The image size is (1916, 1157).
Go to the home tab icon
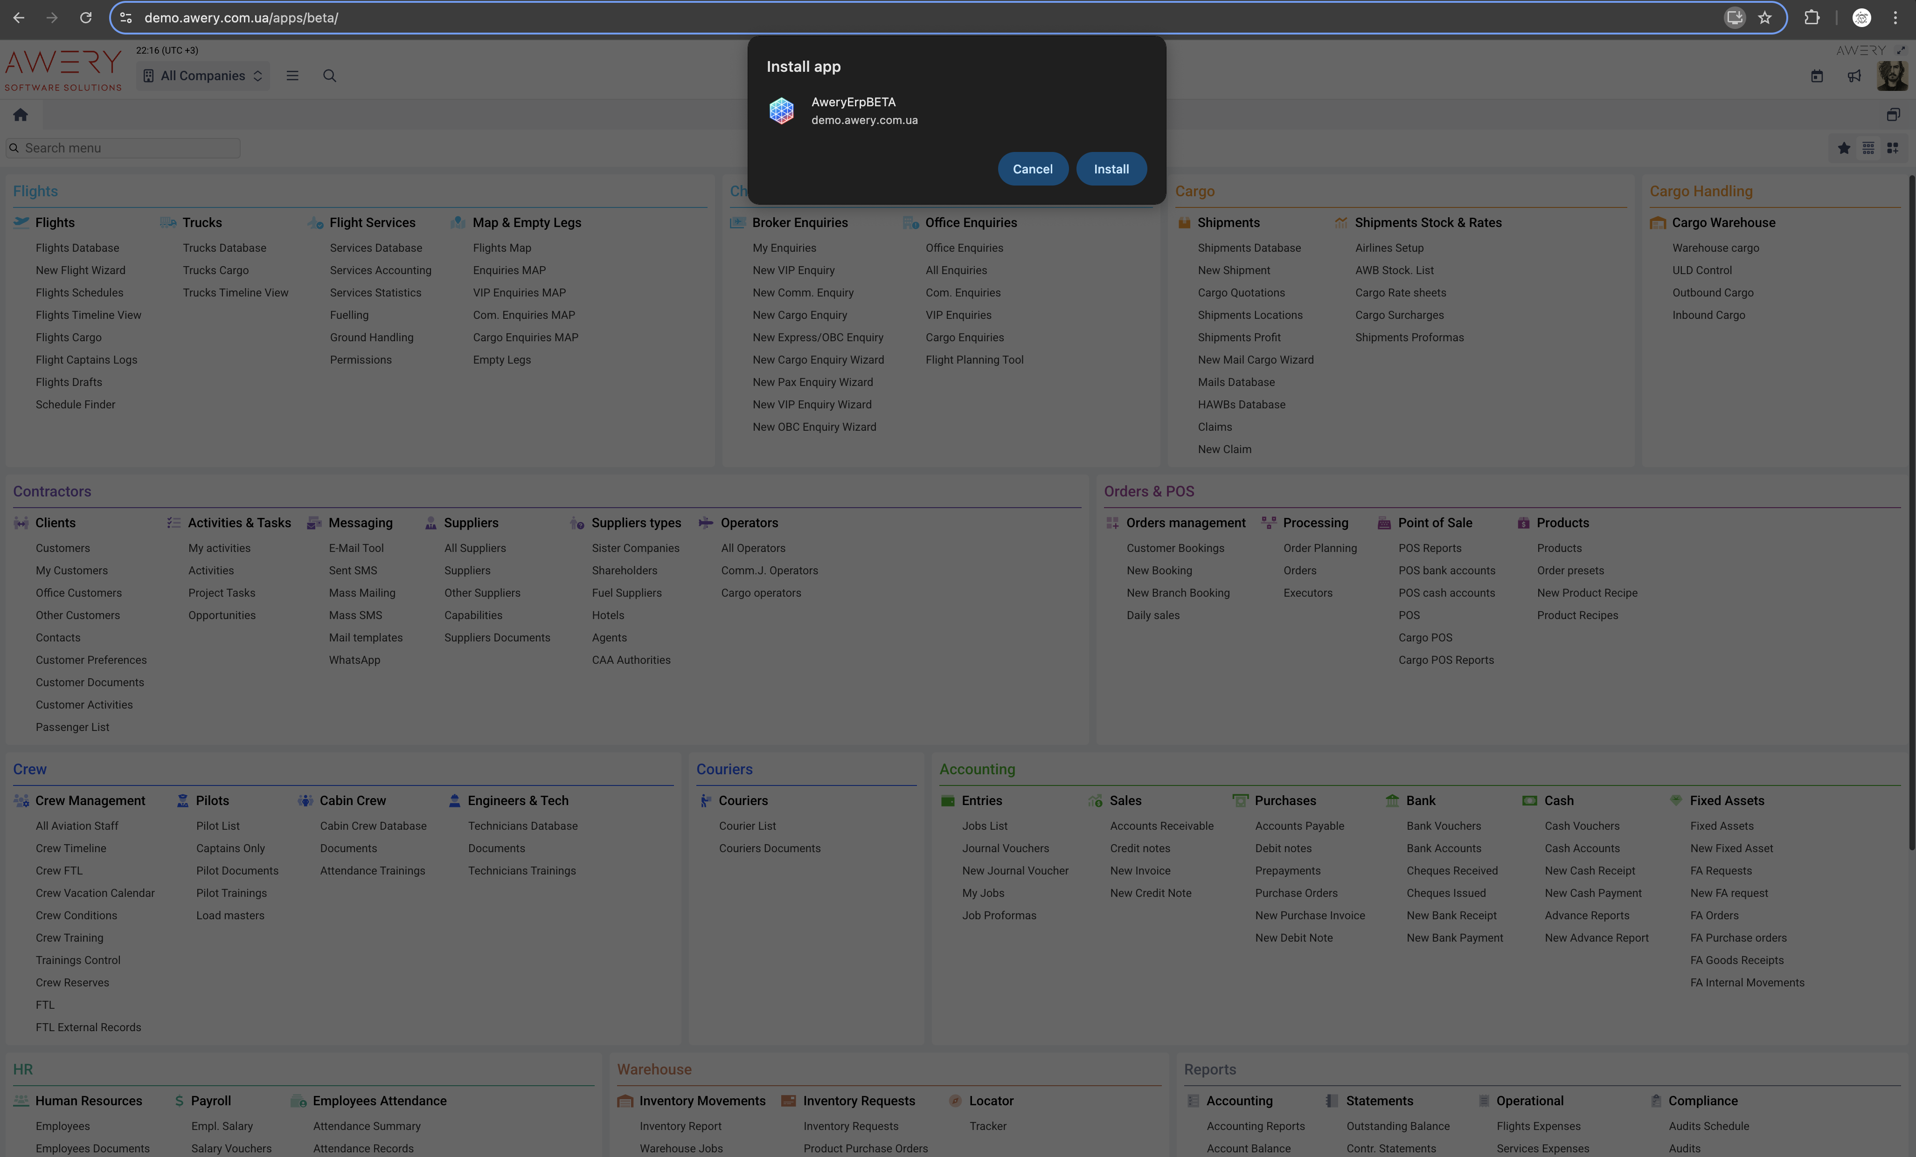click(x=20, y=115)
